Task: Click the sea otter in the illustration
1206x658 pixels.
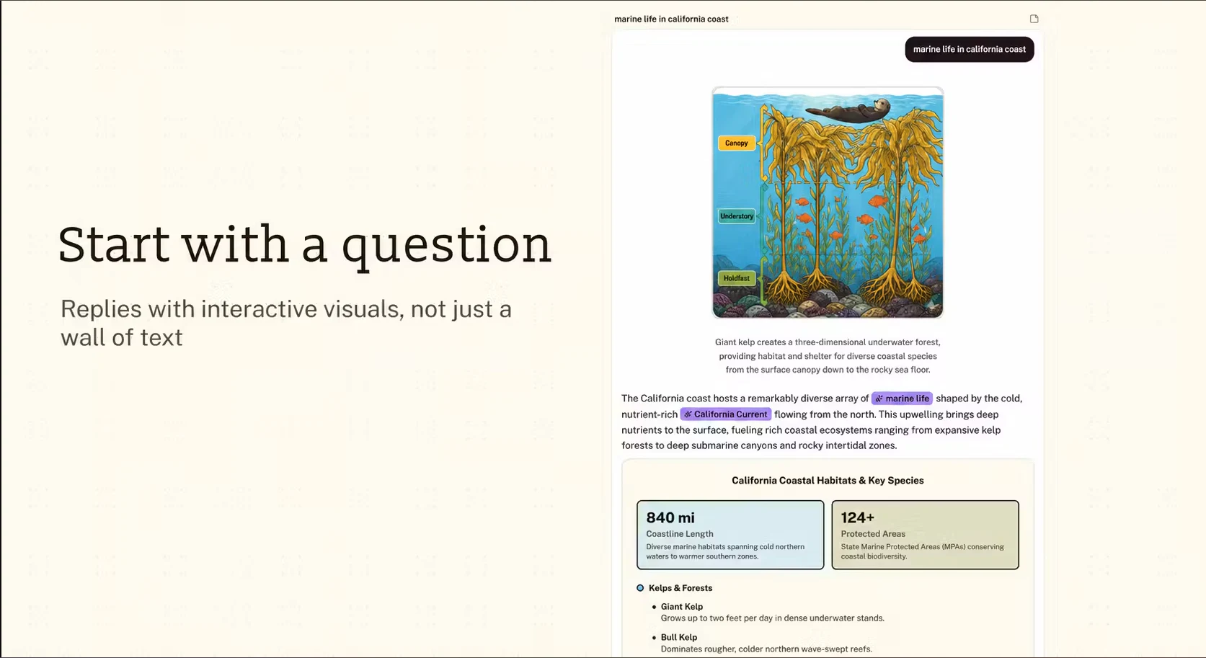Action: 847,111
